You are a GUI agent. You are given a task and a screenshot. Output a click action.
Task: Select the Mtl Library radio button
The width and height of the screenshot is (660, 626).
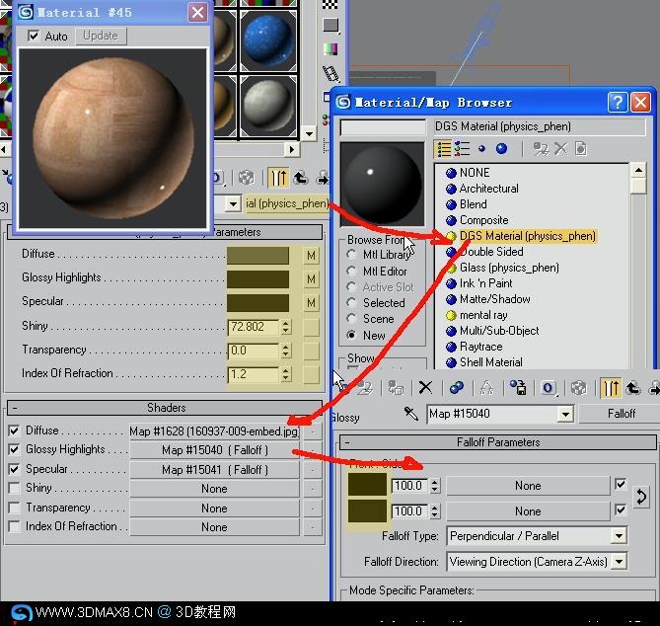click(x=351, y=255)
